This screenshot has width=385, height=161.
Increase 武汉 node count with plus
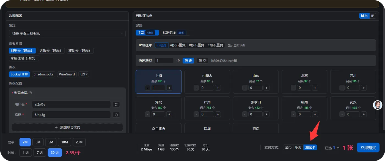[364, 114]
